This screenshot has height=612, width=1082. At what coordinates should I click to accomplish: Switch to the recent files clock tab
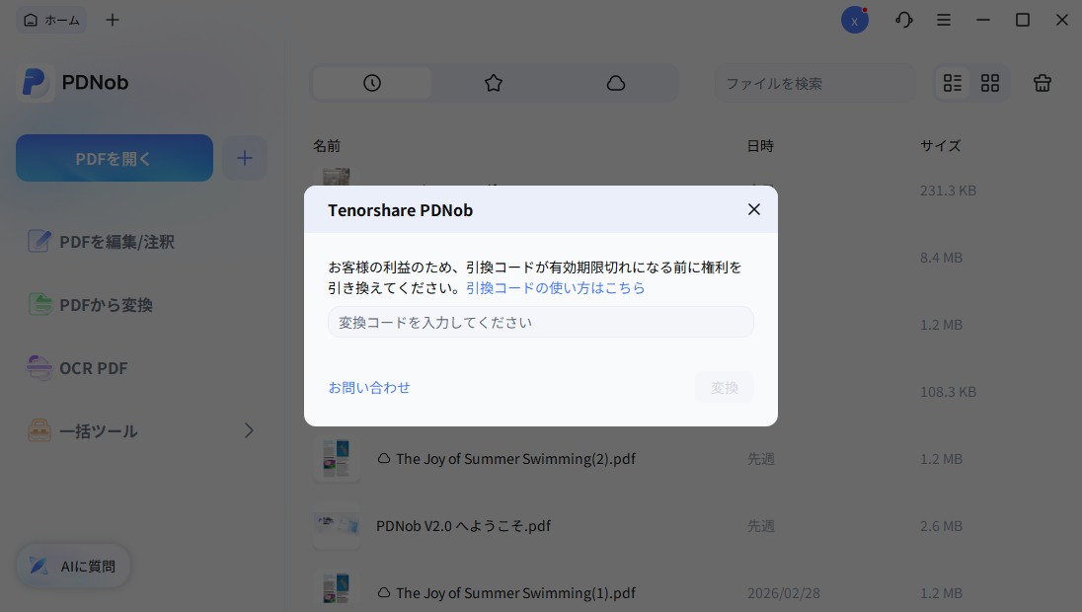[x=371, y=83]
